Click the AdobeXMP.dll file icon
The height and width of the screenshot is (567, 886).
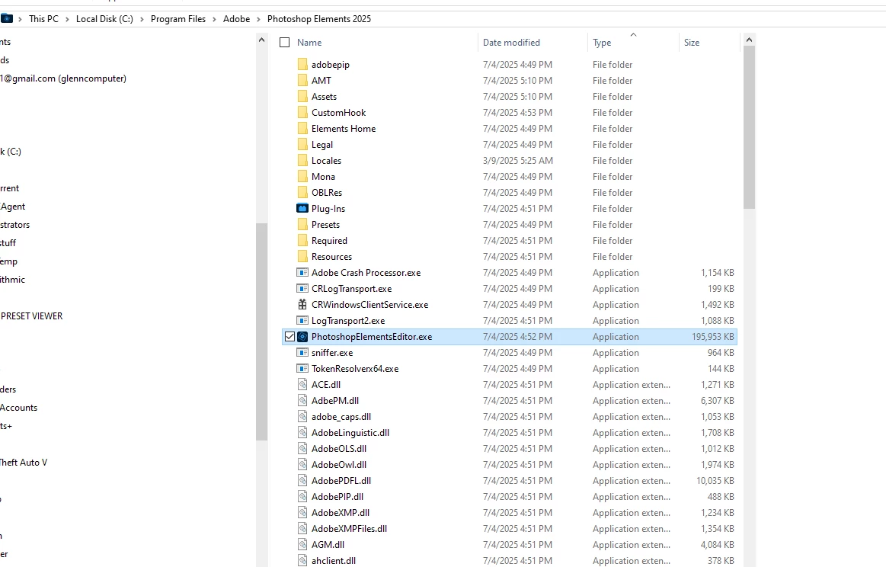(x=302, y=513)
